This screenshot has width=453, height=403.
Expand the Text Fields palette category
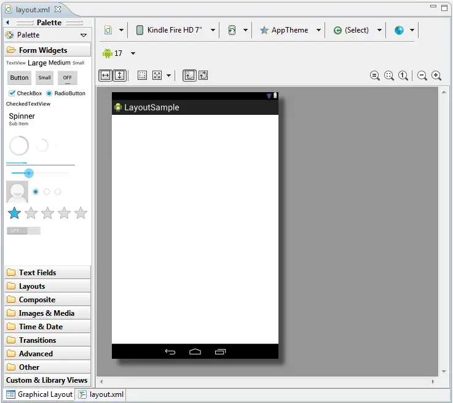pos(37,273)
